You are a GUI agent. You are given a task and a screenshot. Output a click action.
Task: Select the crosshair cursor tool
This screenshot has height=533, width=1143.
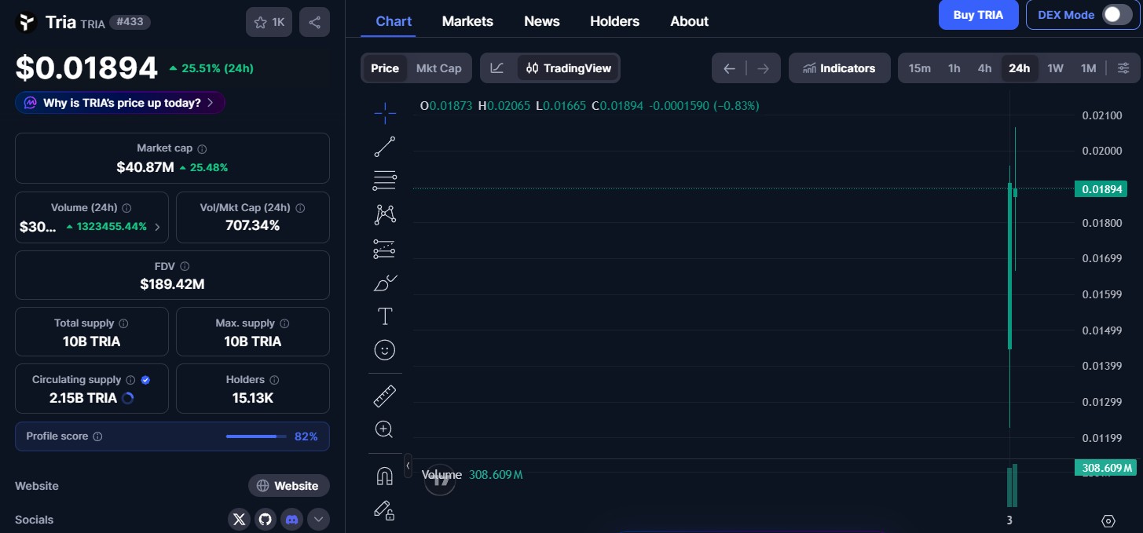[385, 113]
